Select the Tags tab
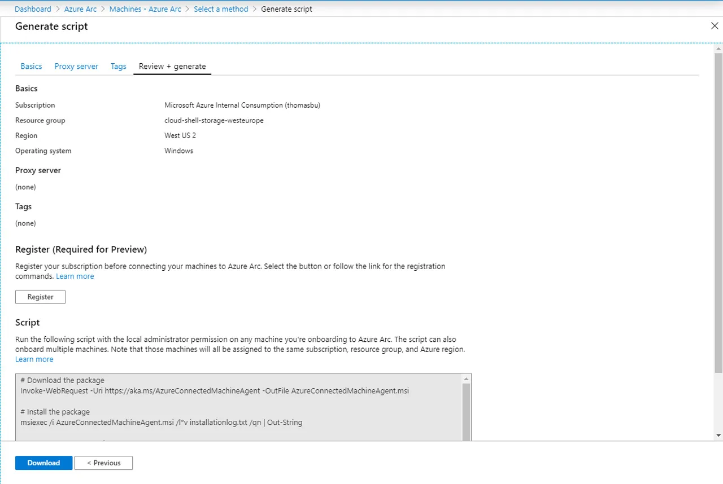 119,67
